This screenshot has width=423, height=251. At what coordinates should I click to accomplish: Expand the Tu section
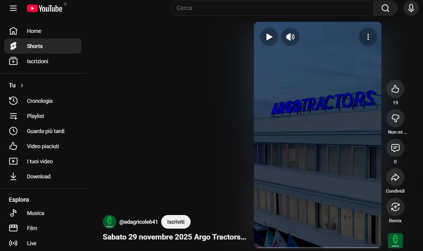tap(16, 86)
